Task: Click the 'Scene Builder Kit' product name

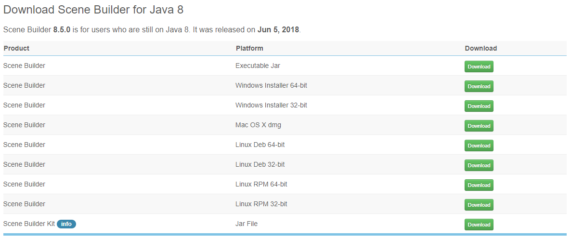Action: coord(29,223)
